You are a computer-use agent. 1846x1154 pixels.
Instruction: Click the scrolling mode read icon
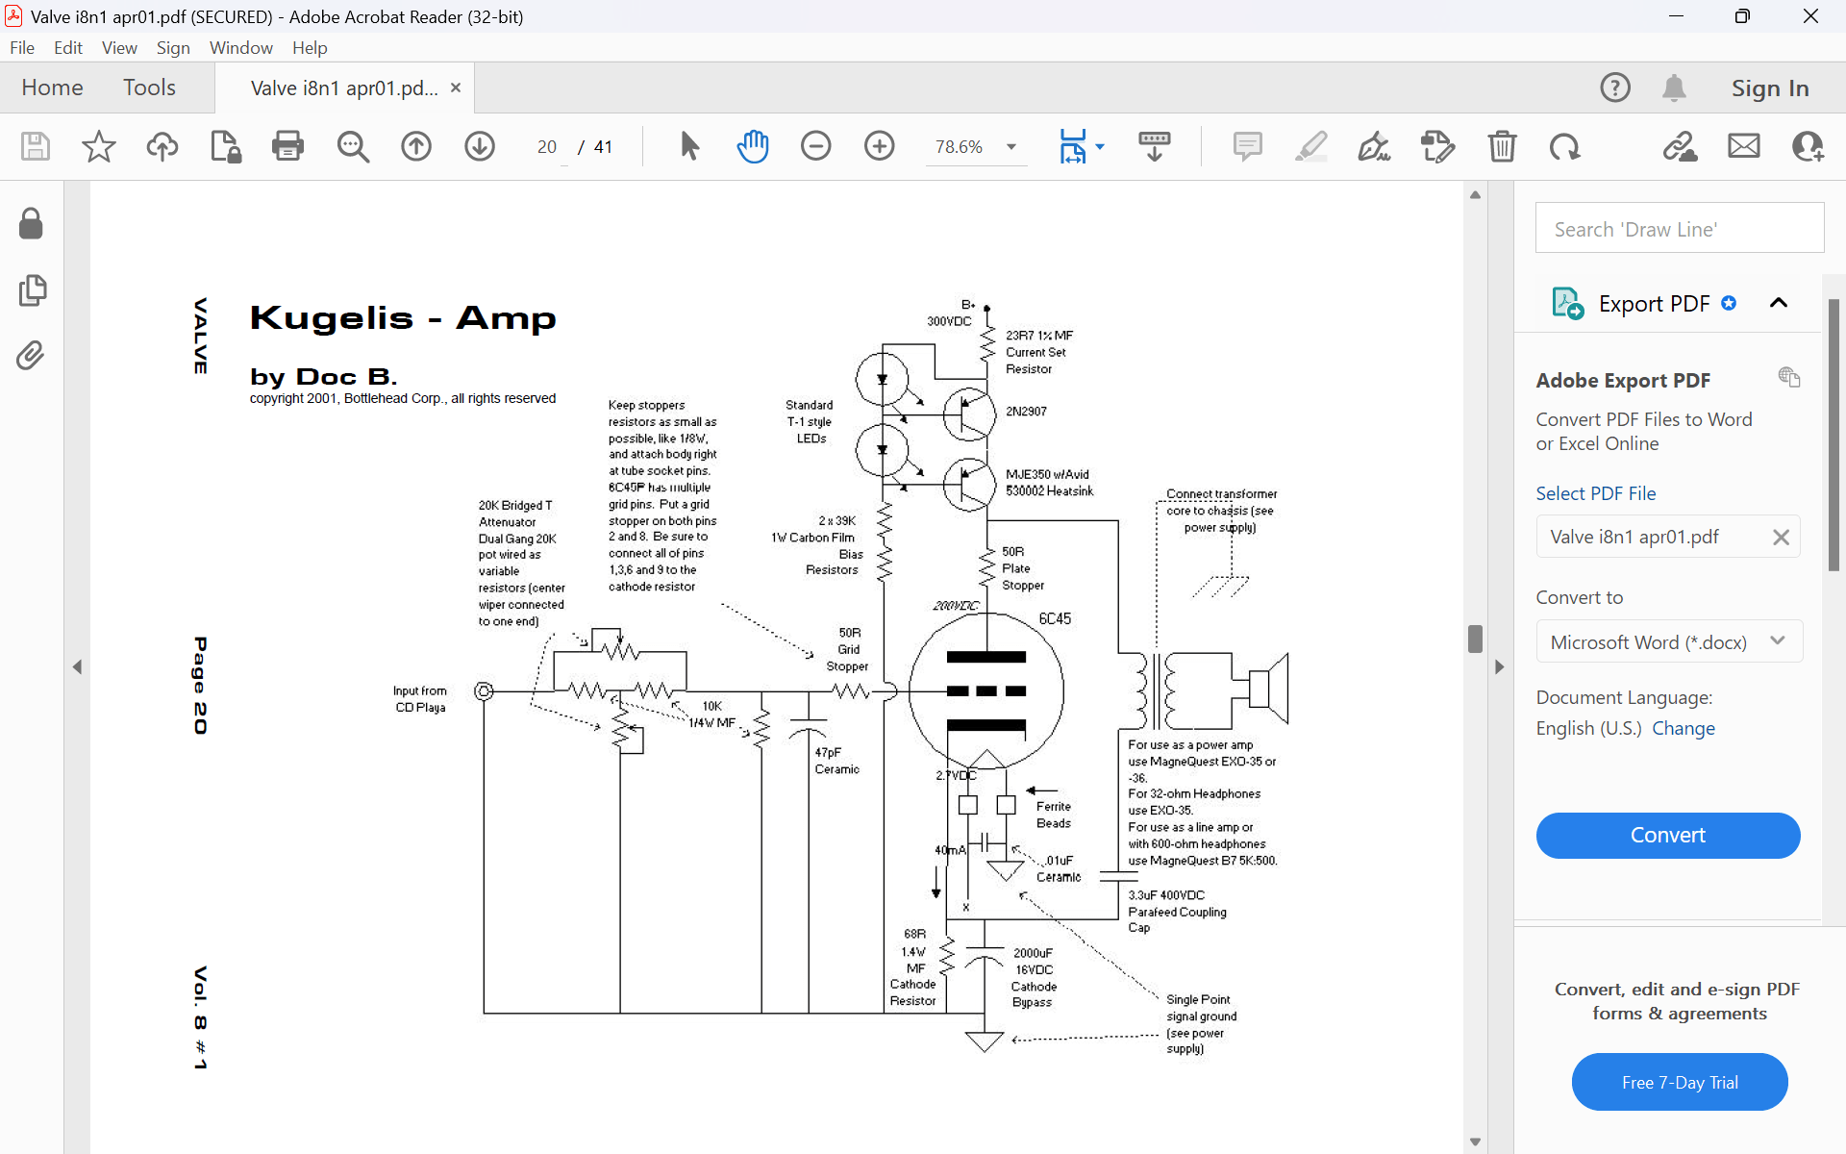click(x=1155, y=146)
